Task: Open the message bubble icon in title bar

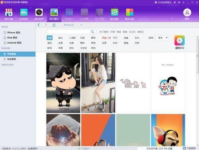Action: (x=179, y=2)
